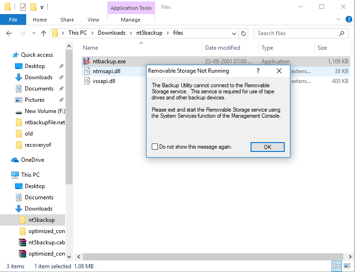Open the ntbackupfile.net folder

point(45,122)
